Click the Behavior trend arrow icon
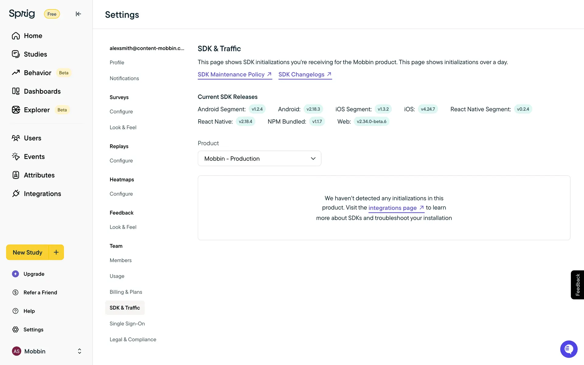This screenshot has height=365, width=584. pyautogui.click(x=16, y=73)
